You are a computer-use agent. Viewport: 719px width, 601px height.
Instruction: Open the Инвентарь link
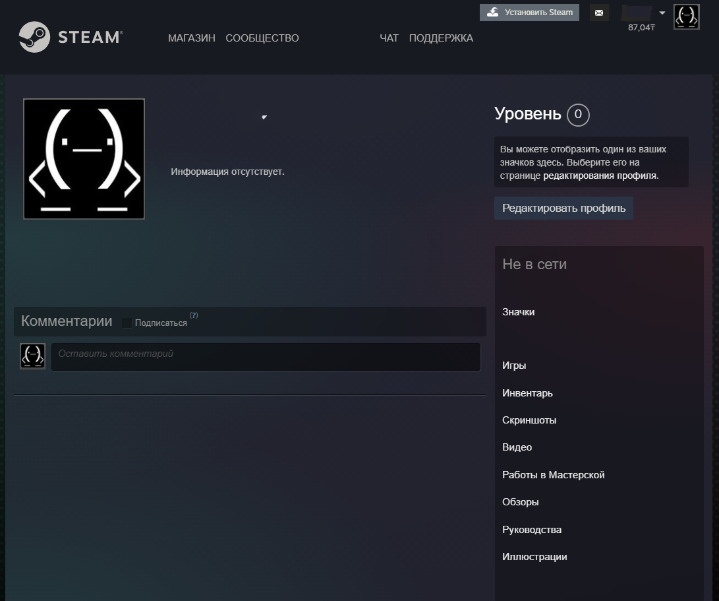tap(527, 393)
